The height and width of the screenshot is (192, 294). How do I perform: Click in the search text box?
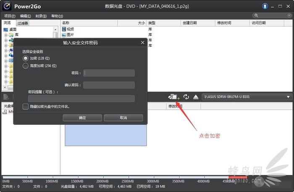point(273,16)
